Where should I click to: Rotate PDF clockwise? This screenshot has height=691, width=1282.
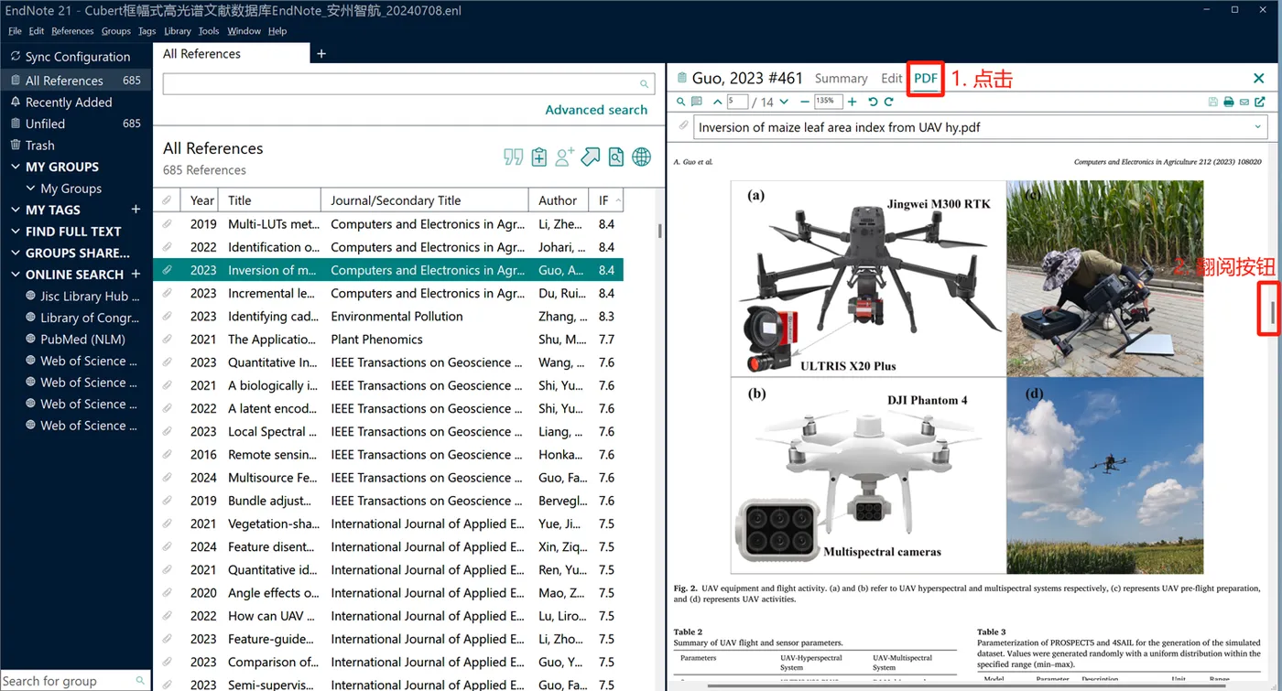click(888, 102)
